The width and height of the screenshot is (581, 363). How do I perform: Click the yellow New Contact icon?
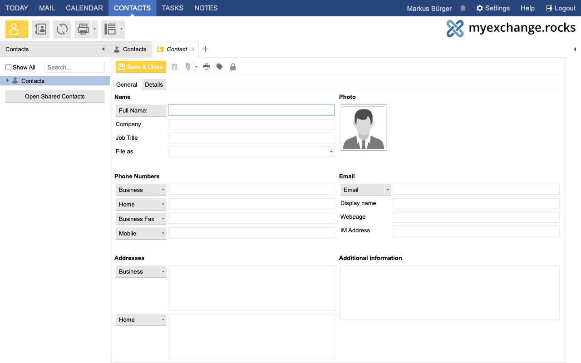(x=14, y=29)
